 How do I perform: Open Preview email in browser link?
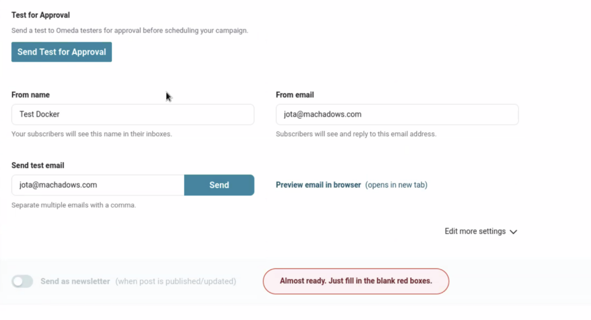click(x=318, y=185)
